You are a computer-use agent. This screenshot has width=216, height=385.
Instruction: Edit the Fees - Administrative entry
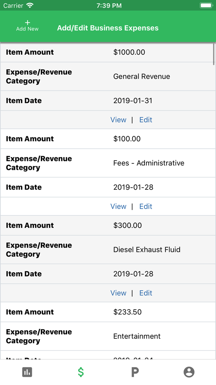pyautogui.click(x=146, y=207)
